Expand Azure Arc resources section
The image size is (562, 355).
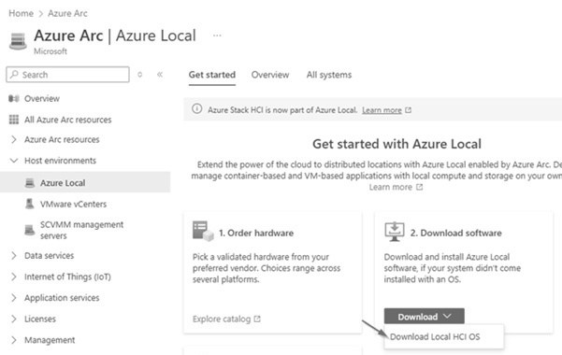pyautogui.click(x=14, y=139)
